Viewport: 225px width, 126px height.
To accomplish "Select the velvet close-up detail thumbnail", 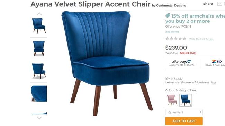I will [39, 94].
